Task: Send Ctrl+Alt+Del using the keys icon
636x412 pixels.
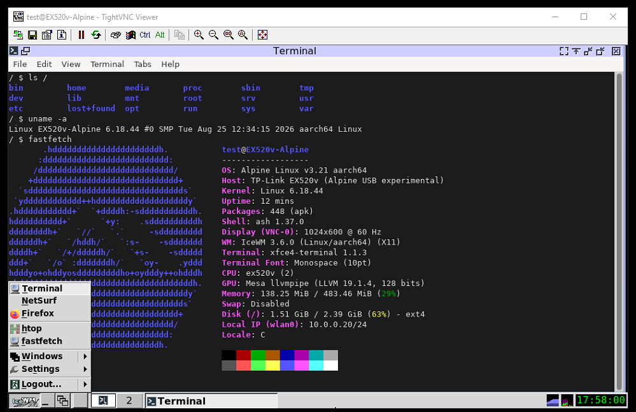Action: point(116,35)
